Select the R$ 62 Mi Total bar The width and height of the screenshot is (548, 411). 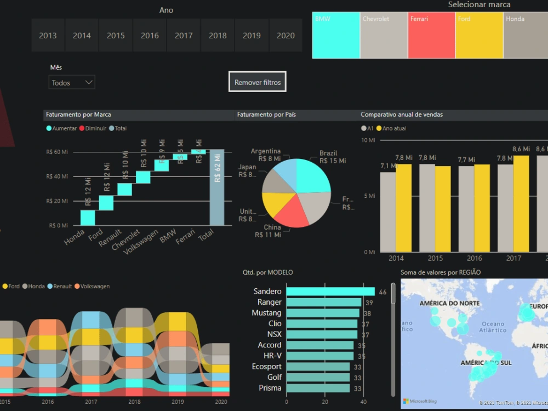click(x=217, y=187)
